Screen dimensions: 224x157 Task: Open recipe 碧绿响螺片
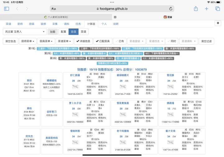[x=123, y=75]
